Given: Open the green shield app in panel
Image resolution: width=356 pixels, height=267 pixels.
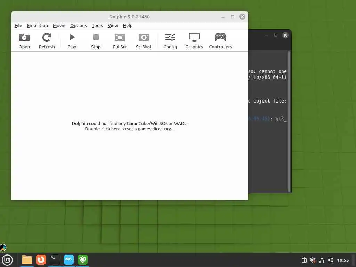Looking at the screenshot, I should [x=83, y=260].
